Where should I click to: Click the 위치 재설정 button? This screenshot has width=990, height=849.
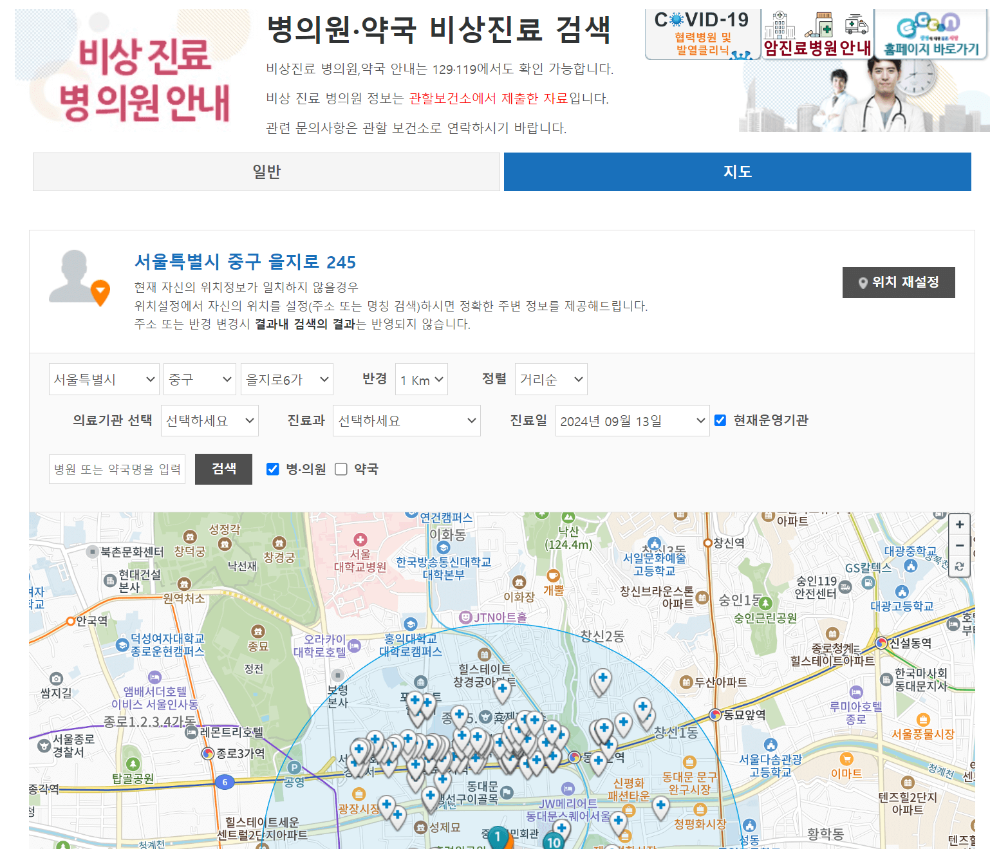(899, 282)
